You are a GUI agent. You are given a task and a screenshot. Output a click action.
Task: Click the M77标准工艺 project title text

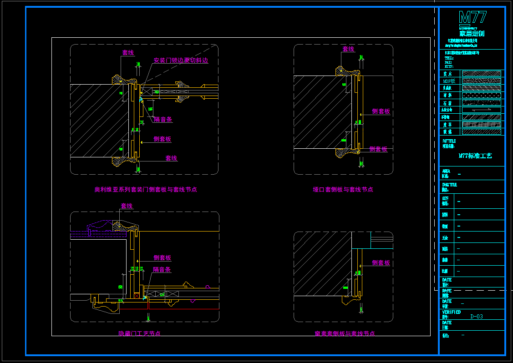tap(475, 156)
